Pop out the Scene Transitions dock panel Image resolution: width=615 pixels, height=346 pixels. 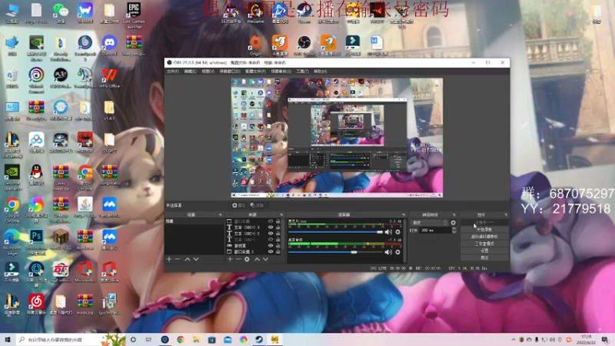(454, 215)
